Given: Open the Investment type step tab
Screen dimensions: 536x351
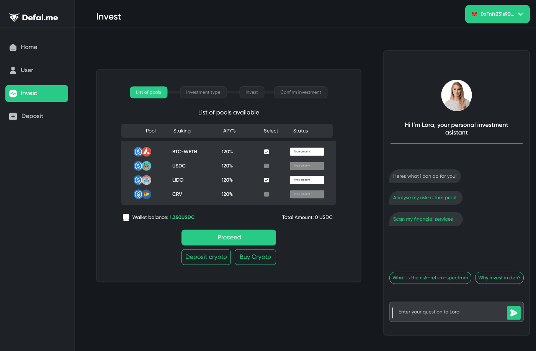Looking at the screenshot, I should pyautogui.click(x=203, y=92).
